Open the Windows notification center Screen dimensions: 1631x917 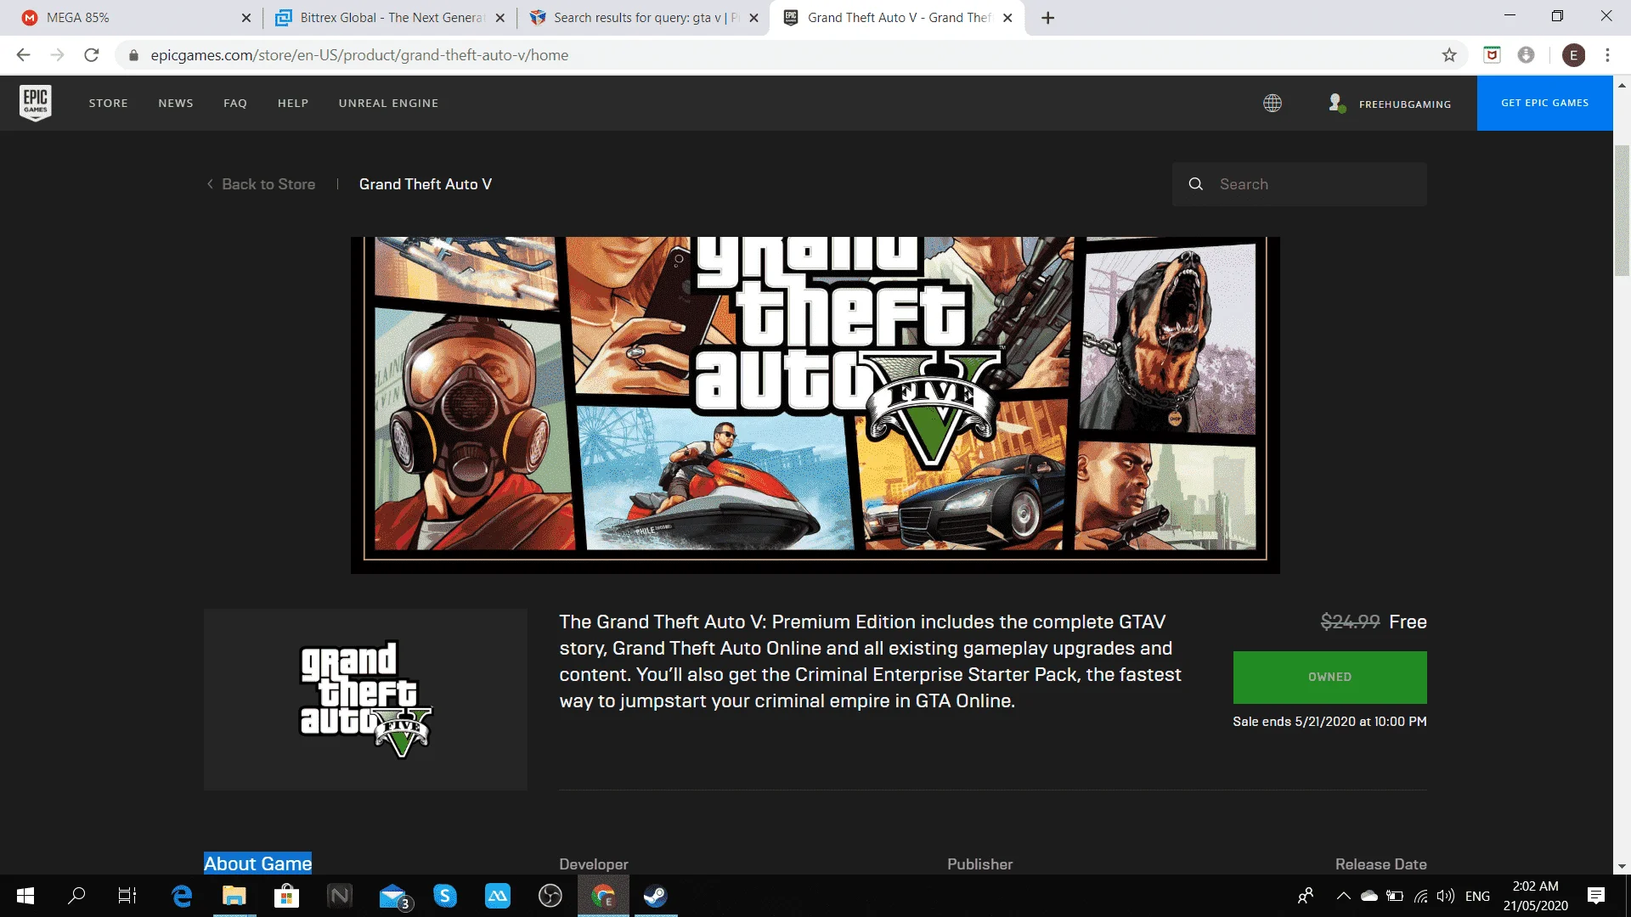(x=1596, y=896)
